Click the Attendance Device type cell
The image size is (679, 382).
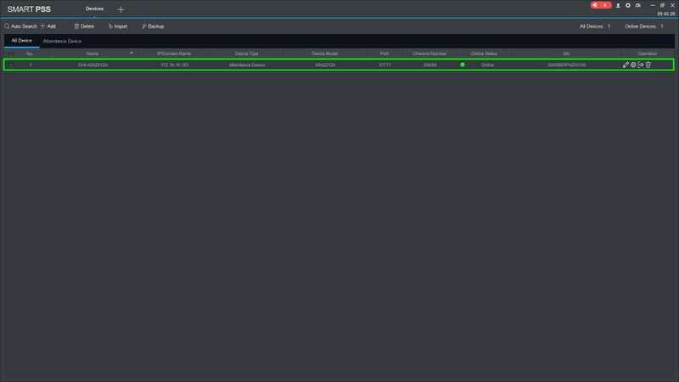click(247, 65)
